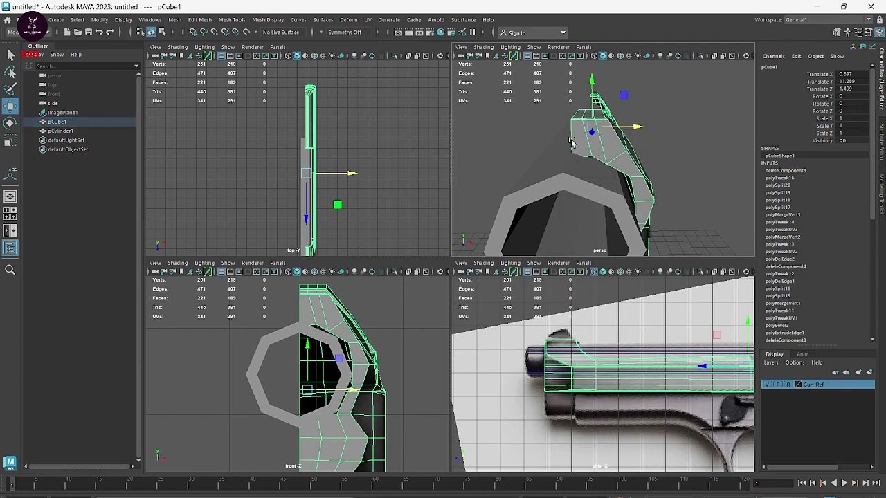
Task: Enable snap to grids icon
Action: pos(193,33)
